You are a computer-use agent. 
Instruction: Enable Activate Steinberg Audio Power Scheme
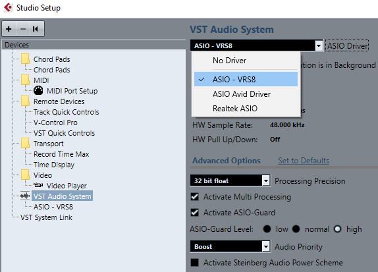pos(194,263)
